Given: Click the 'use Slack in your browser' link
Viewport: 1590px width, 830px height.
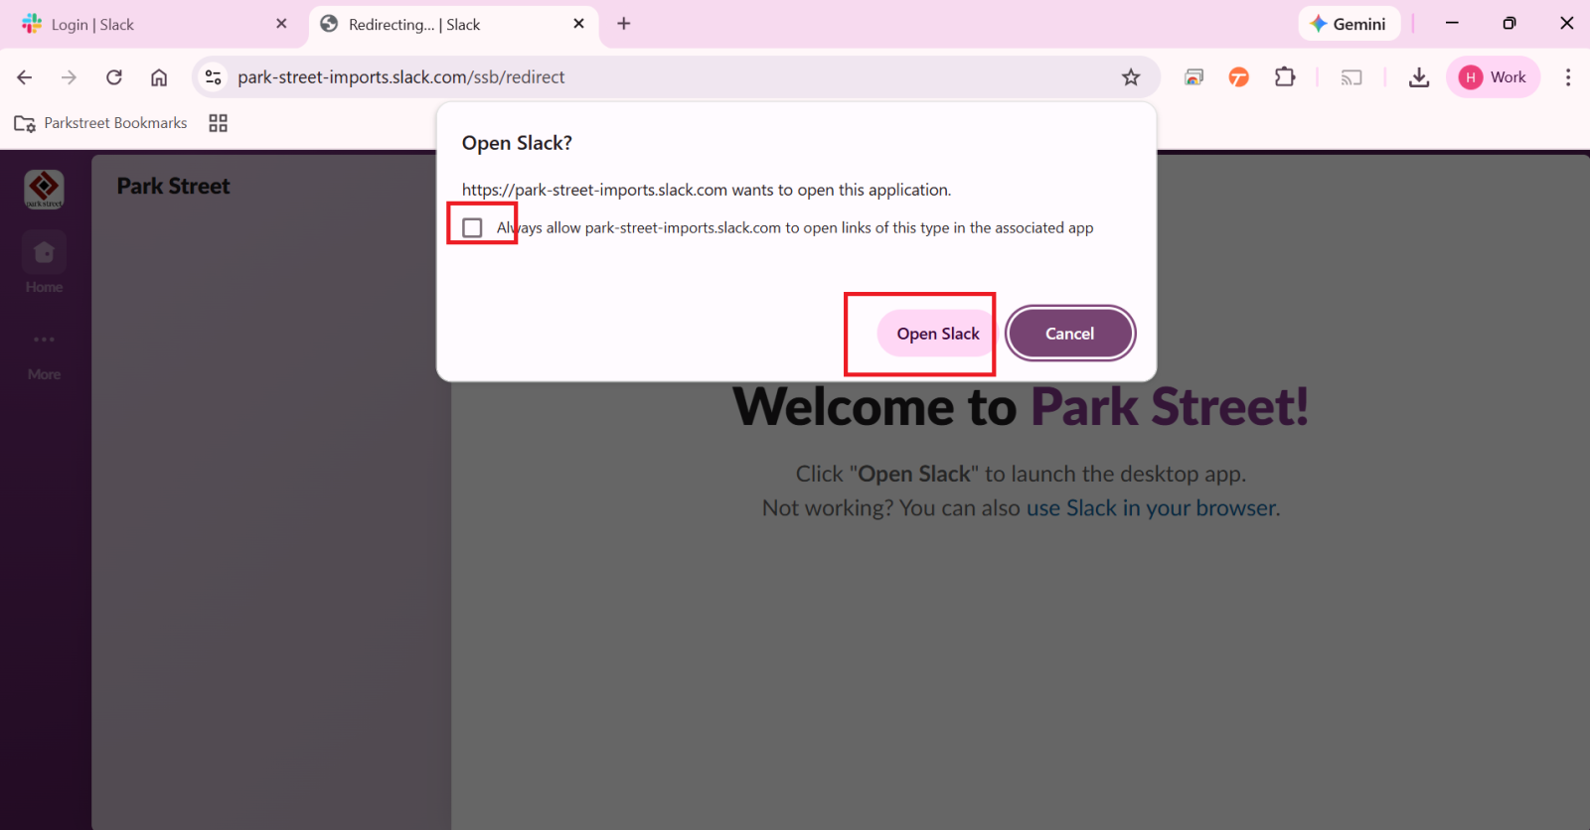Looking at the screenshot, I should pyautogui.click(x=1151, y=508).
